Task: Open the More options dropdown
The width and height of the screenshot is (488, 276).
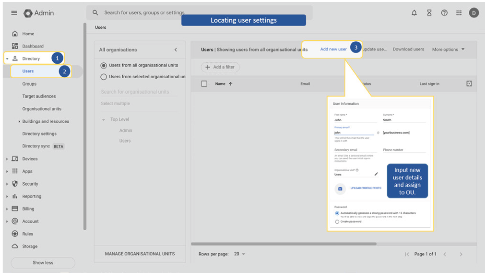Action: 448,50
